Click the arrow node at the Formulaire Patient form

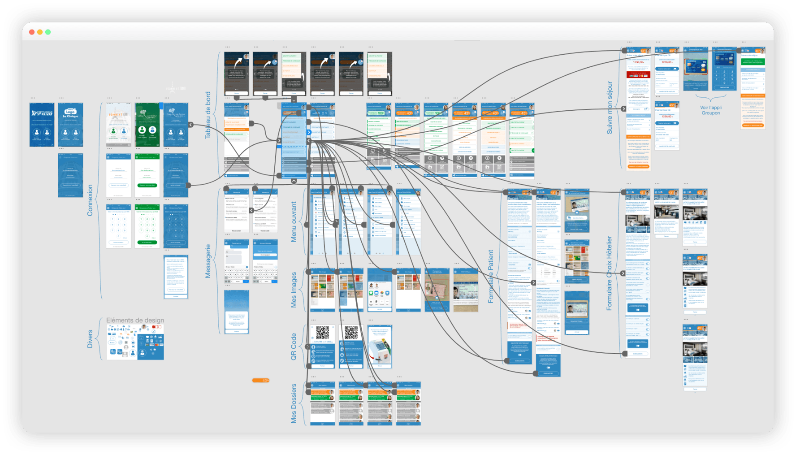coord(533,282)
